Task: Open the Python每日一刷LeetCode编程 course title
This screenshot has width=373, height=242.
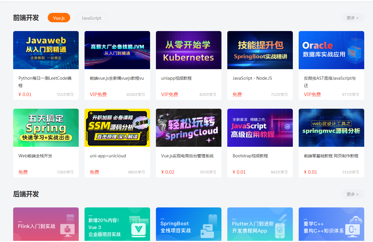Action: [x=45, y=82]
